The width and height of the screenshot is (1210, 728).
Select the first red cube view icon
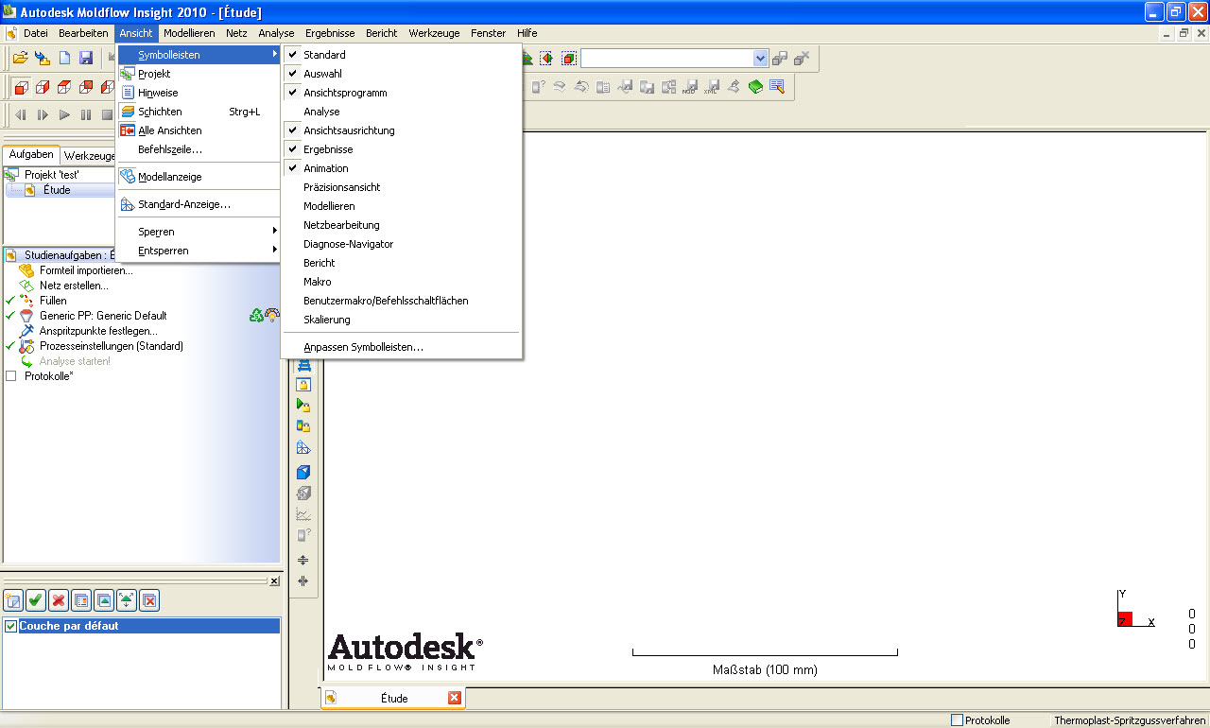click(x=21, y=87)
